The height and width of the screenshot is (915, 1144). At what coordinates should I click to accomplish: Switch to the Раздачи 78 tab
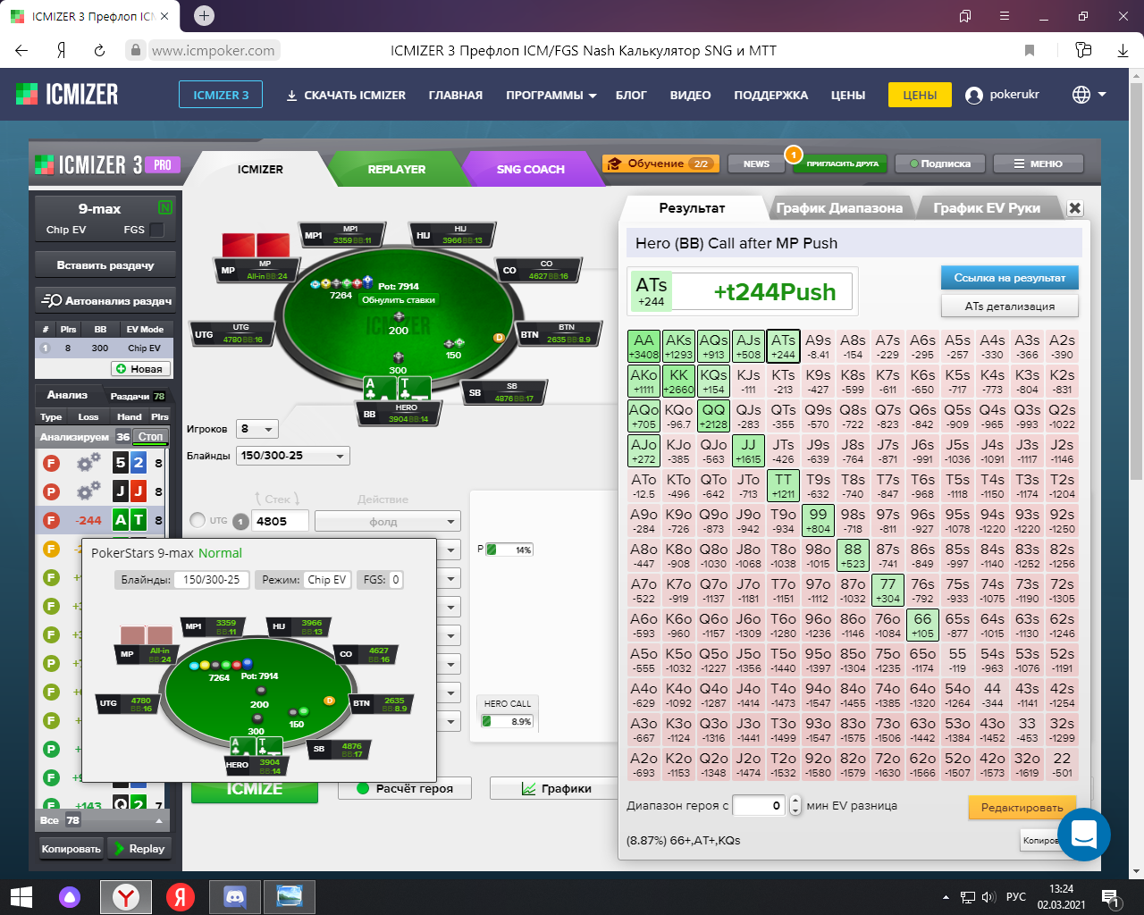tap(138, 396)
